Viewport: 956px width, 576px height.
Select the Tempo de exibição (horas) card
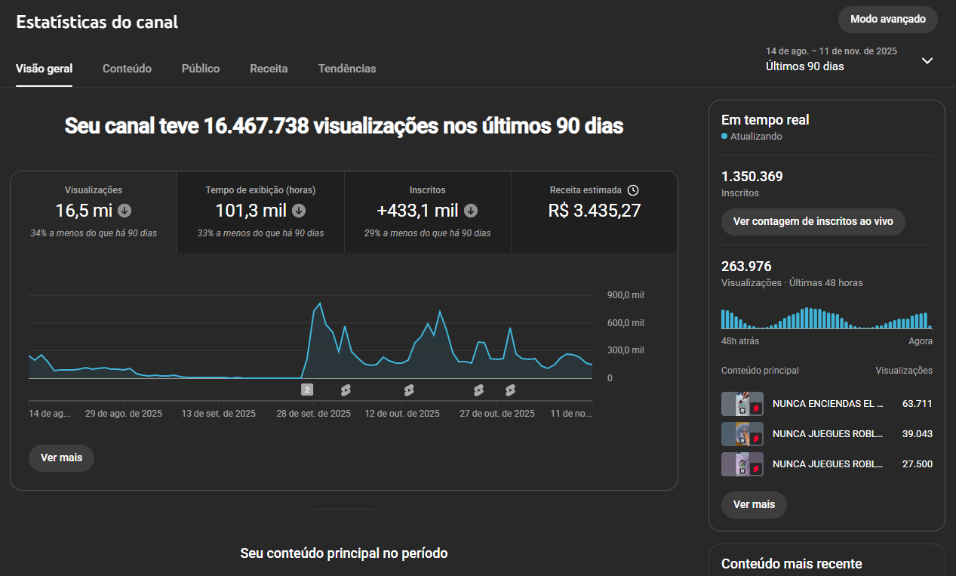pos(260,212)
